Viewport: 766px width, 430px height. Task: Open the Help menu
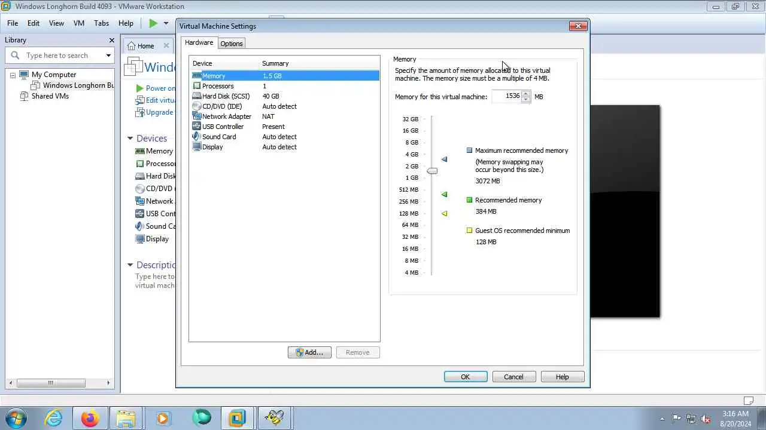pos(126,23)
